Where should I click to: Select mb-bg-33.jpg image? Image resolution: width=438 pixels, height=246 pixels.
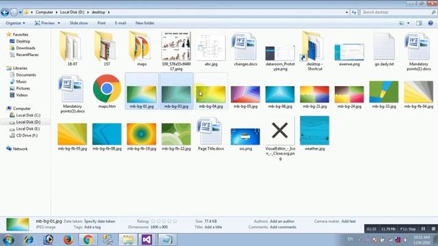(x=384, y=94)
